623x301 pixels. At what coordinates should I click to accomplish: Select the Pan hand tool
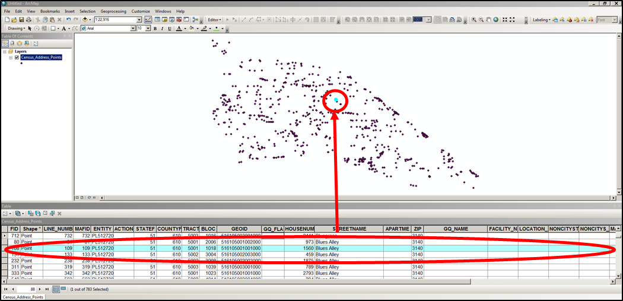(488, 20)
